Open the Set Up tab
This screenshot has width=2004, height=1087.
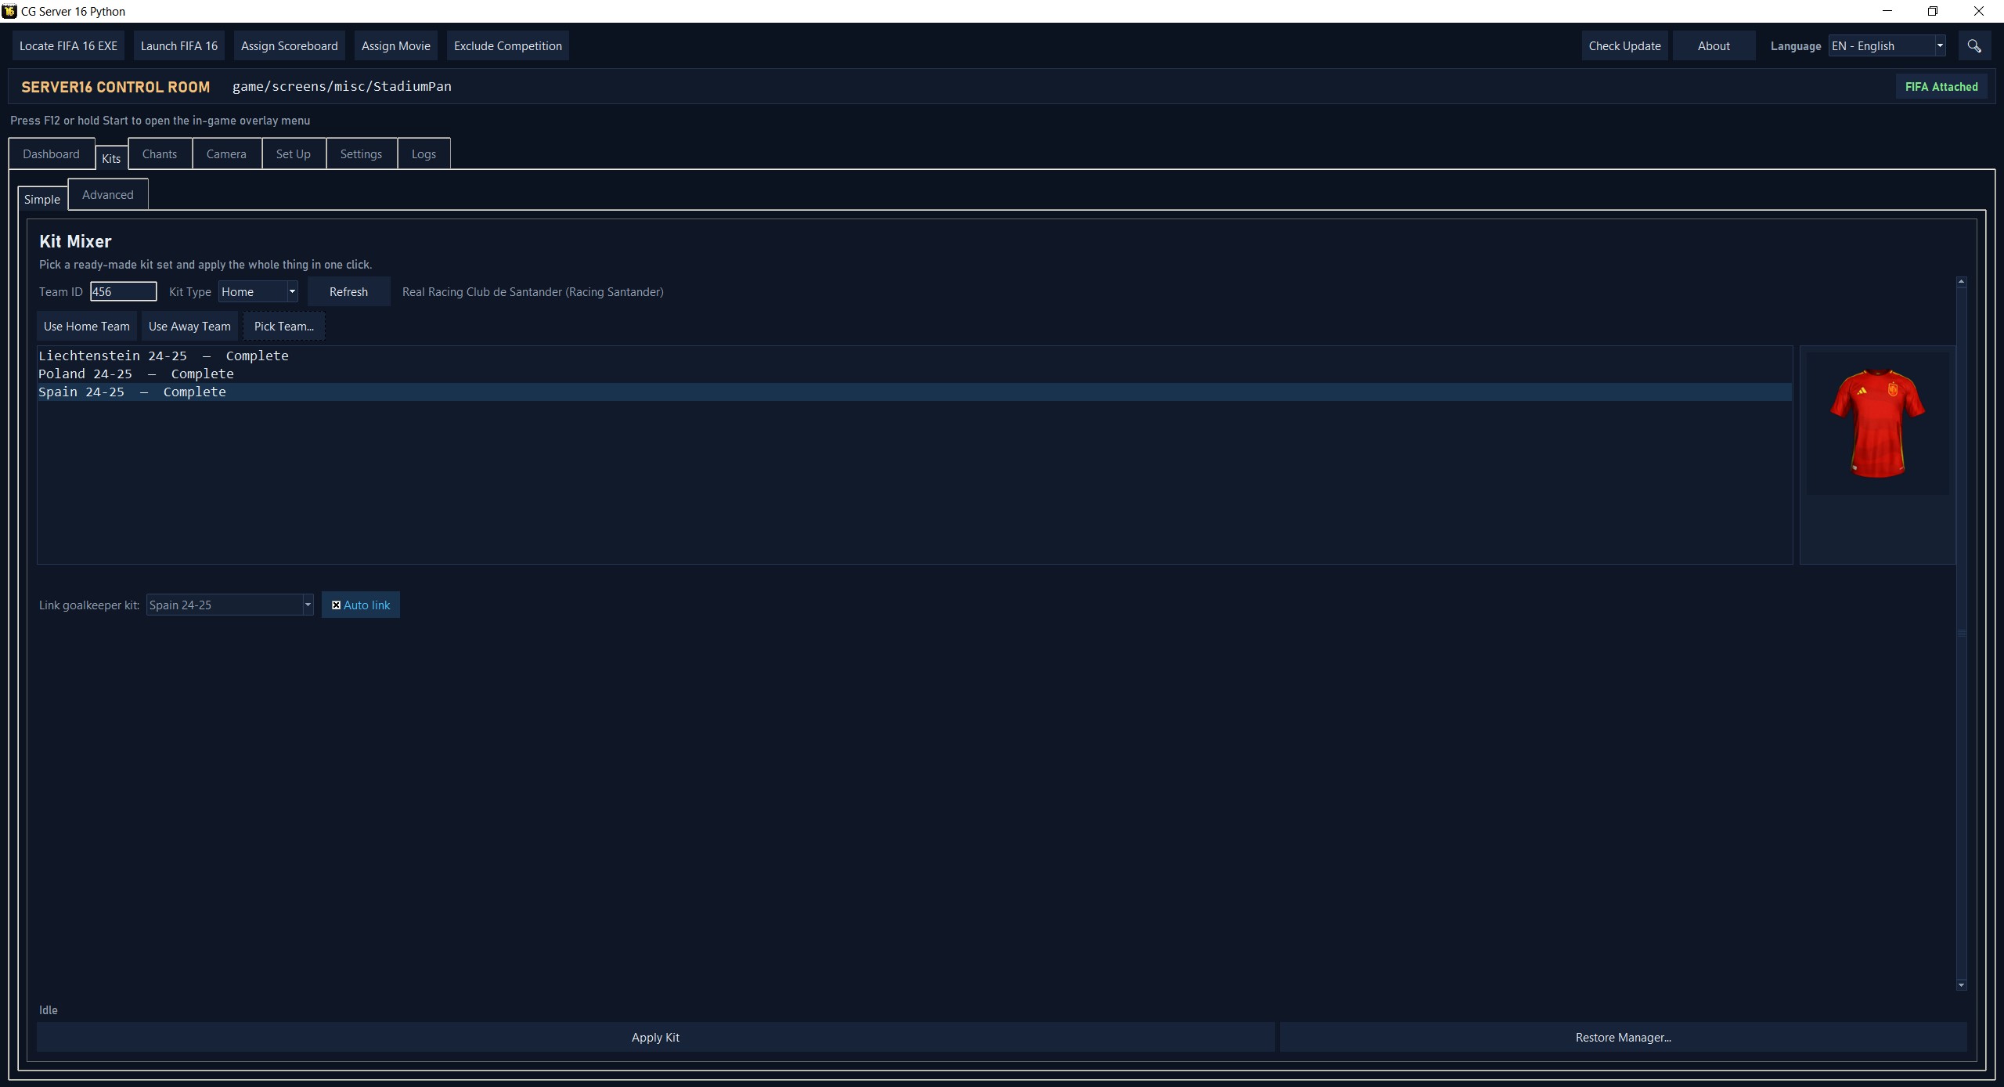(294, 154)
